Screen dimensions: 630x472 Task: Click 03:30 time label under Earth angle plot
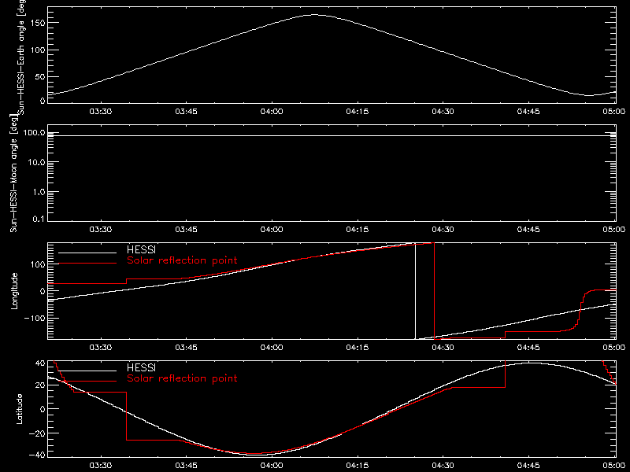pos(101,111)
